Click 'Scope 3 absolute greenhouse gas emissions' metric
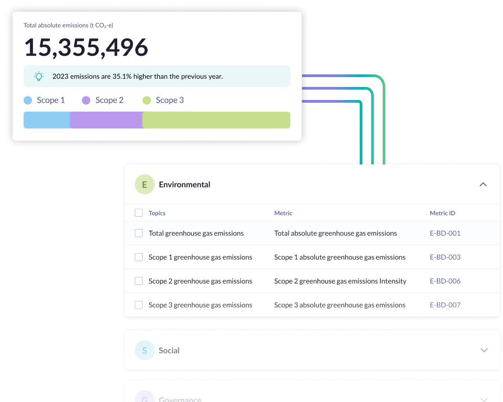 coord(340,305)
